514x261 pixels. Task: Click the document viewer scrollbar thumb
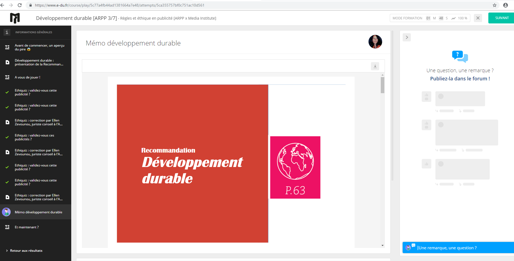[382, 85]
